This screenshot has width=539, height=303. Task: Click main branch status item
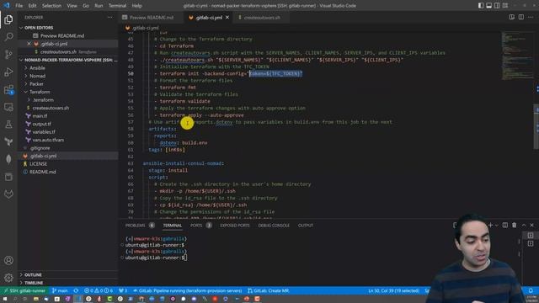coord(60,290)
